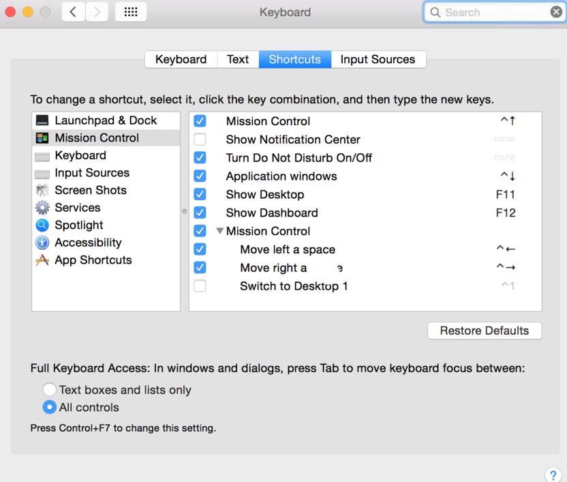567x482 pixels.
Task: Collapse the Mission Control disclosure triangle
Action: pyautogui.click(x=220, y=231)
